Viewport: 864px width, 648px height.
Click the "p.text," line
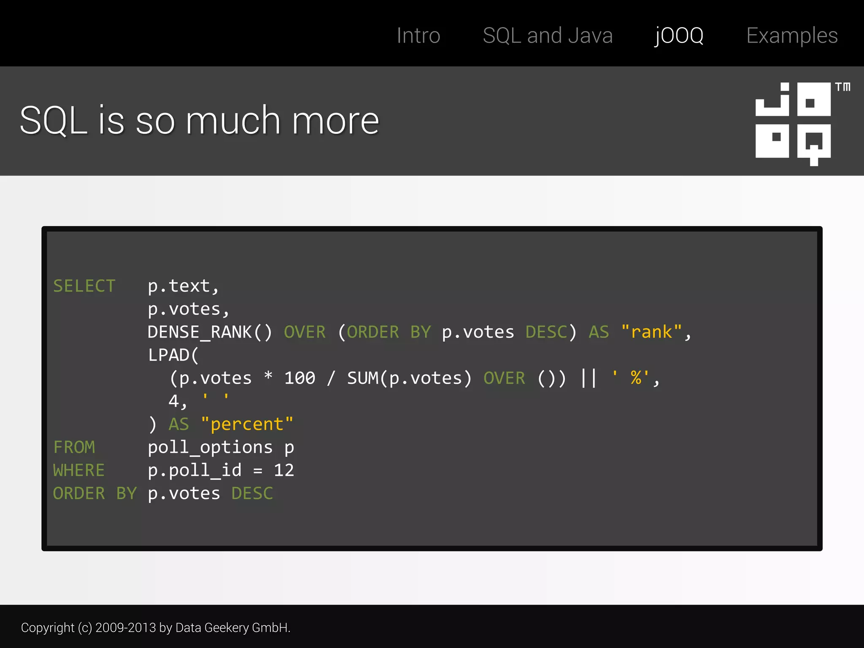184,286
